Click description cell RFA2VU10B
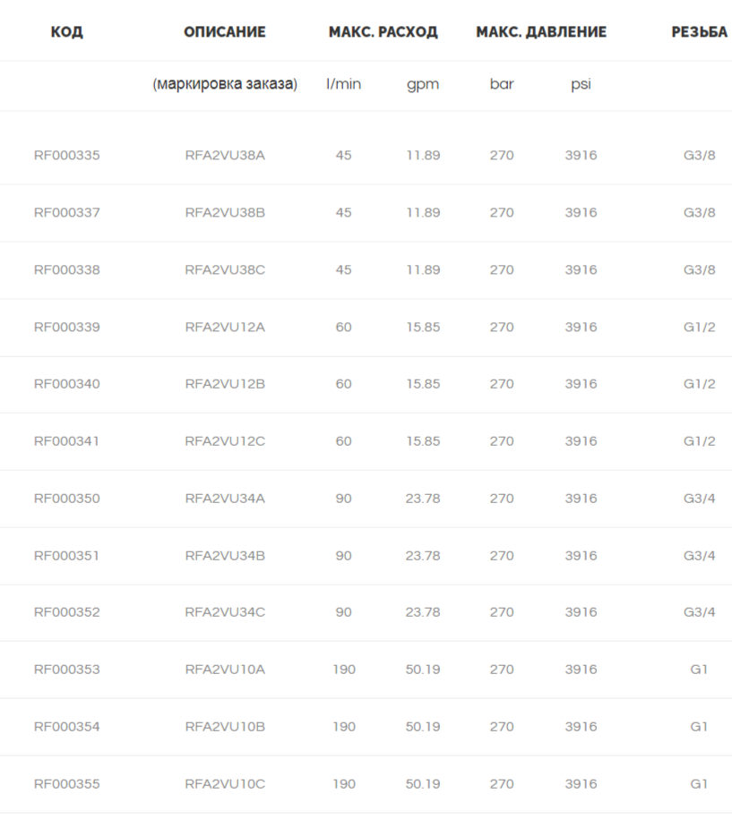The height and width of the screenshot is (819, 732). pos(225,727)
